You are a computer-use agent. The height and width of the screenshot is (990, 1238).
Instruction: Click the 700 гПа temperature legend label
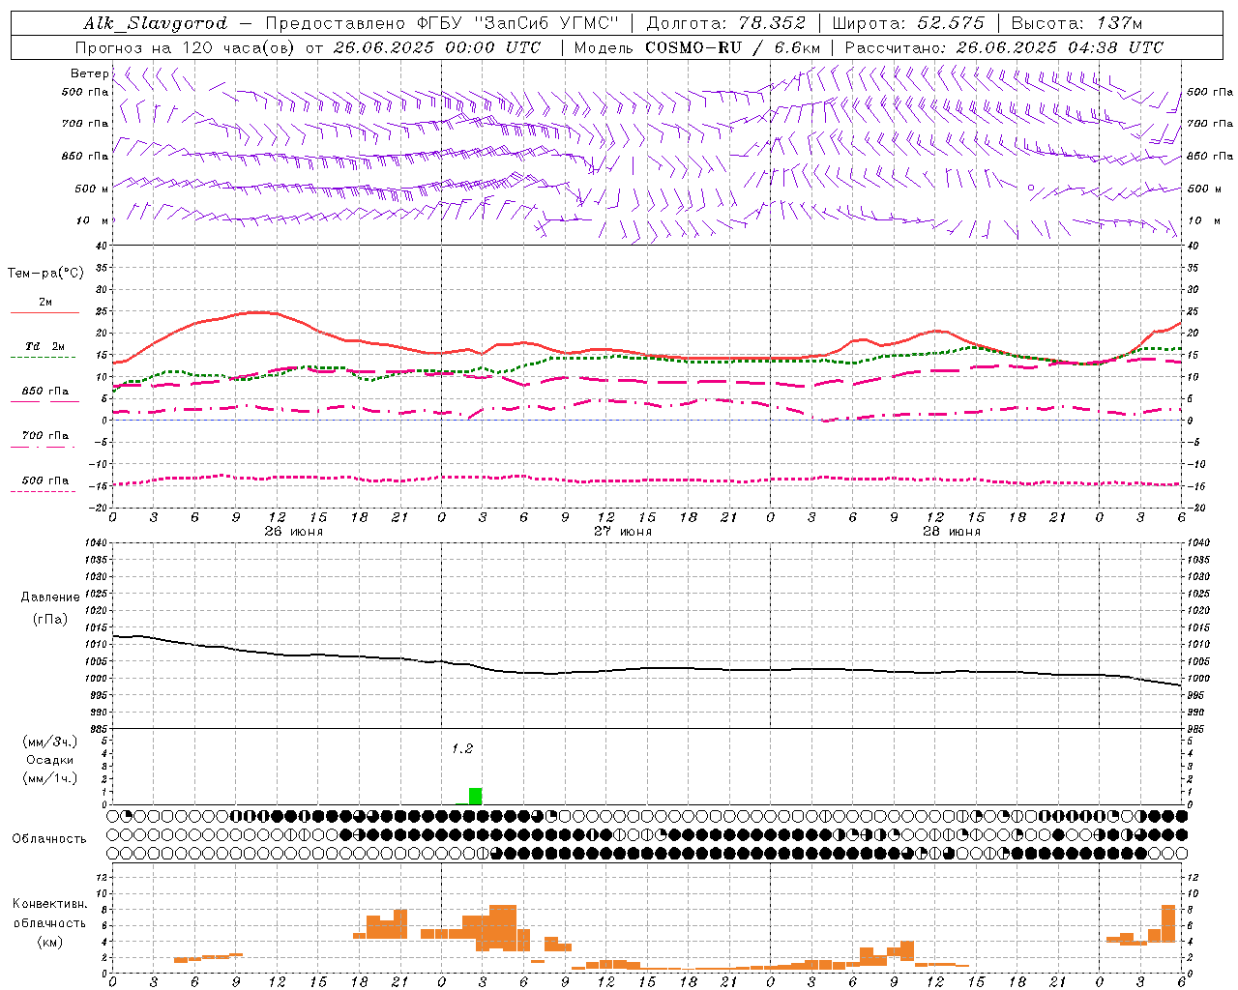click(x=45, y=436)
